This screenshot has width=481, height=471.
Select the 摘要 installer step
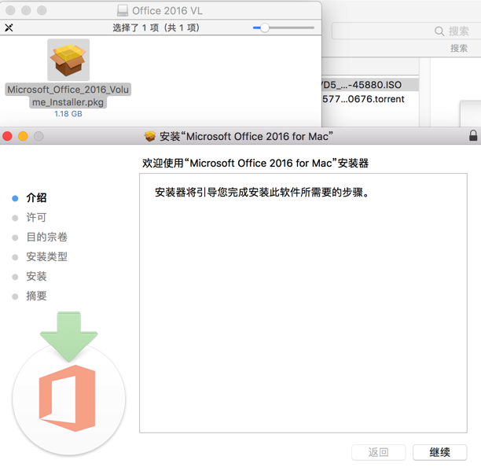[x=36, y=296]
